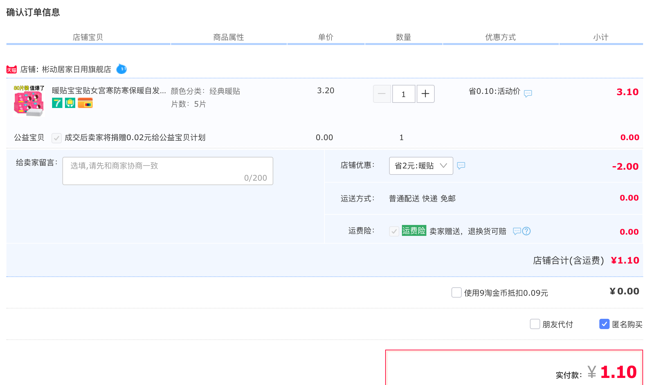Click the 店铺宝贝 column header

(x=88, y=37)
